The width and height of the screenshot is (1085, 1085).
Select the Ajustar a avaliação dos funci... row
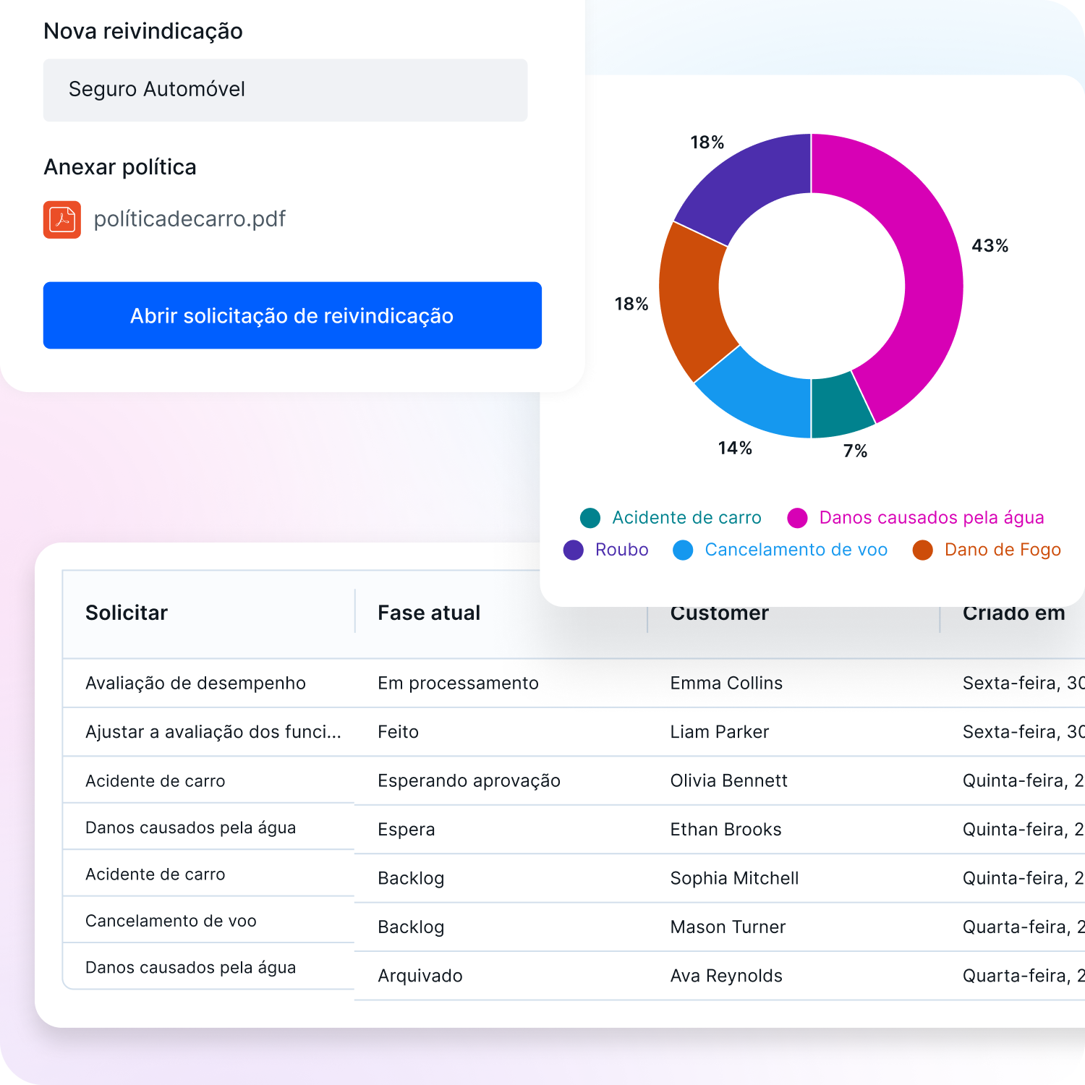click(x=213, y=732)
